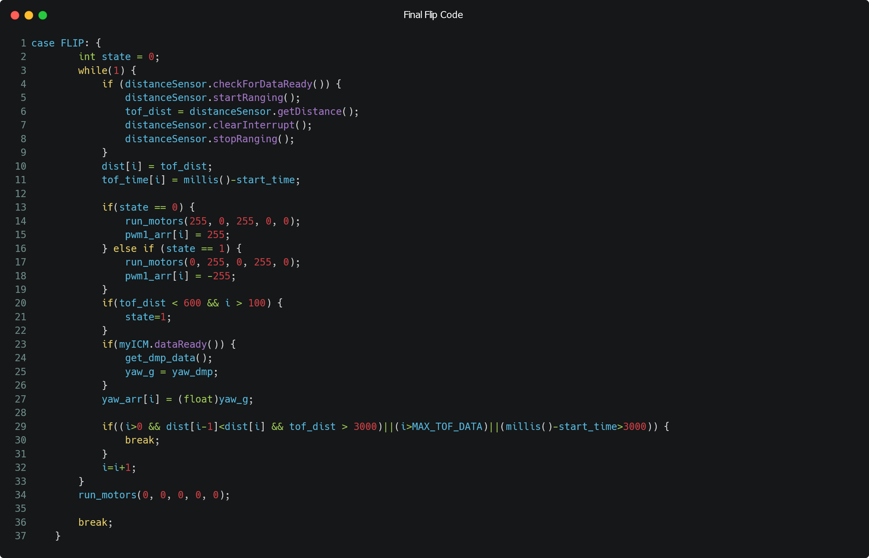Click 'run_motors(255, 0, 255, 0, 0)' line 14
869x558 pixels.
[x=210, y=221]
